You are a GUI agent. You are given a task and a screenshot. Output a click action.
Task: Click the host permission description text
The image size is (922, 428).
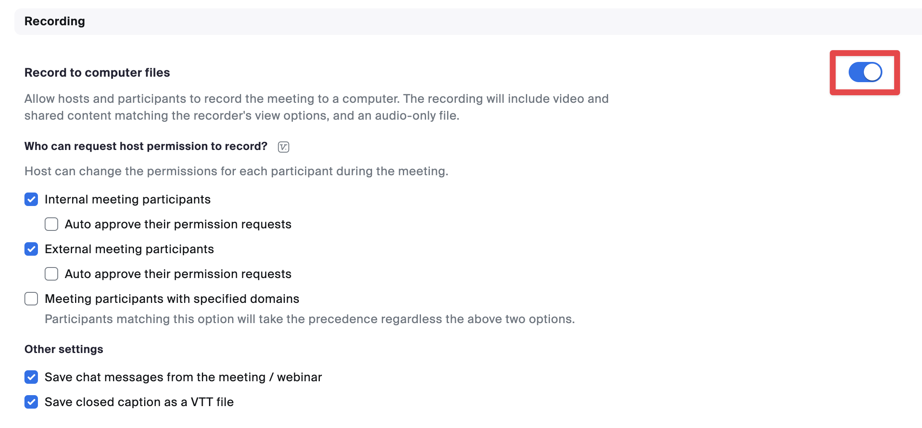[x=236, y=171]
